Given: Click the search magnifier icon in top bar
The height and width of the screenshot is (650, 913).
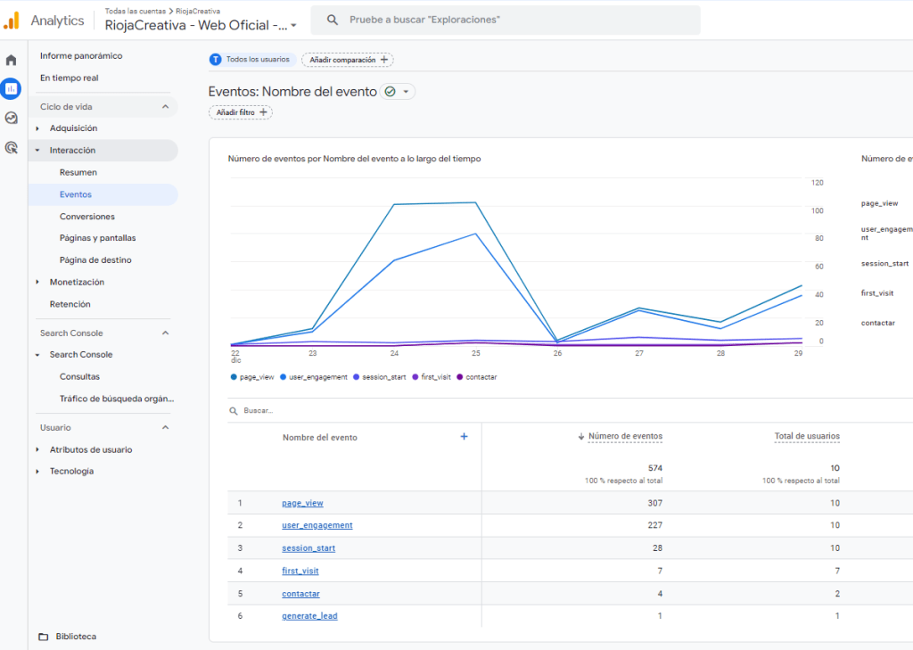Looking at the screenshot, I should [x=332, y=20].
